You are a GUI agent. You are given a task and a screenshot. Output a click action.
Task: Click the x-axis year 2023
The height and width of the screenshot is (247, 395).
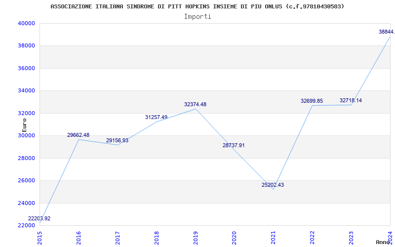pos(352,238)
